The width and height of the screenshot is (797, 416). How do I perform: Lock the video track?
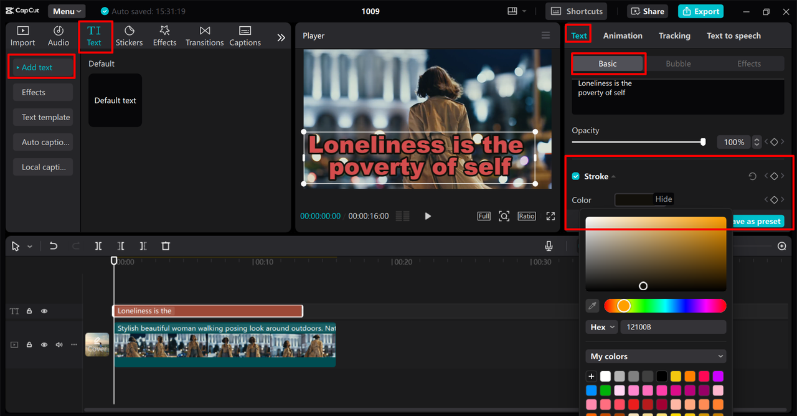pos(29,344)
